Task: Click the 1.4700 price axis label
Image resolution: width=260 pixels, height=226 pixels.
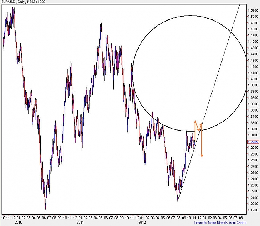Action: [253, 35]
